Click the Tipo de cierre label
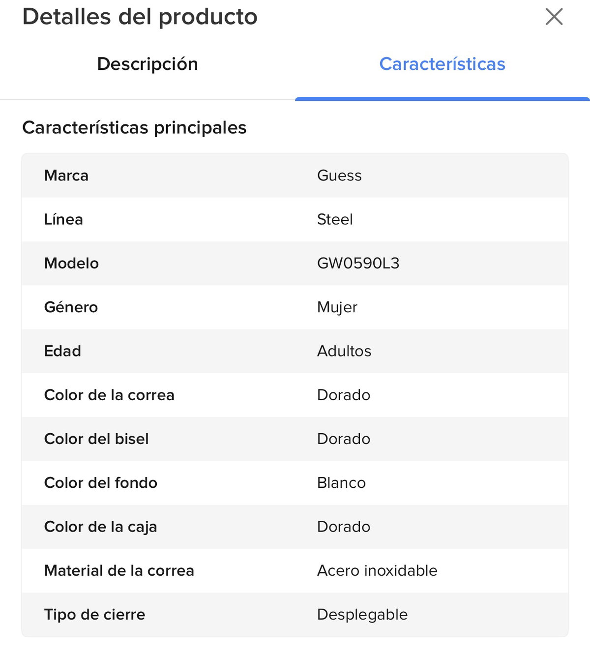Viewport: 590px width, 653px height. tap(94, 614)
